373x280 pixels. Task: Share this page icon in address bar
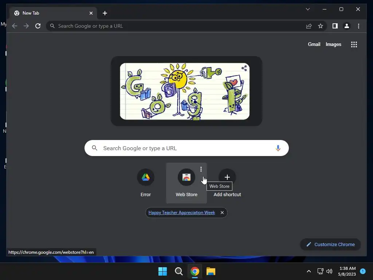point(309,26)
